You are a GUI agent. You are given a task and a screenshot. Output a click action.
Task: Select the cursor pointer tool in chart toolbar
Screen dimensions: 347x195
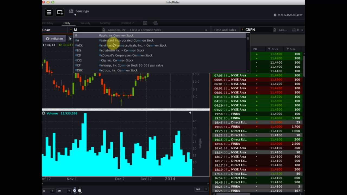tap(70, 39)
